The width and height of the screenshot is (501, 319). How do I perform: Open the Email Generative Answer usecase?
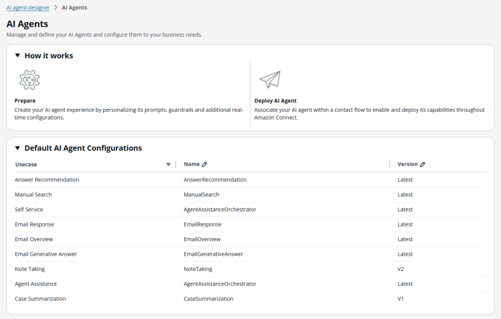(46, 254)
